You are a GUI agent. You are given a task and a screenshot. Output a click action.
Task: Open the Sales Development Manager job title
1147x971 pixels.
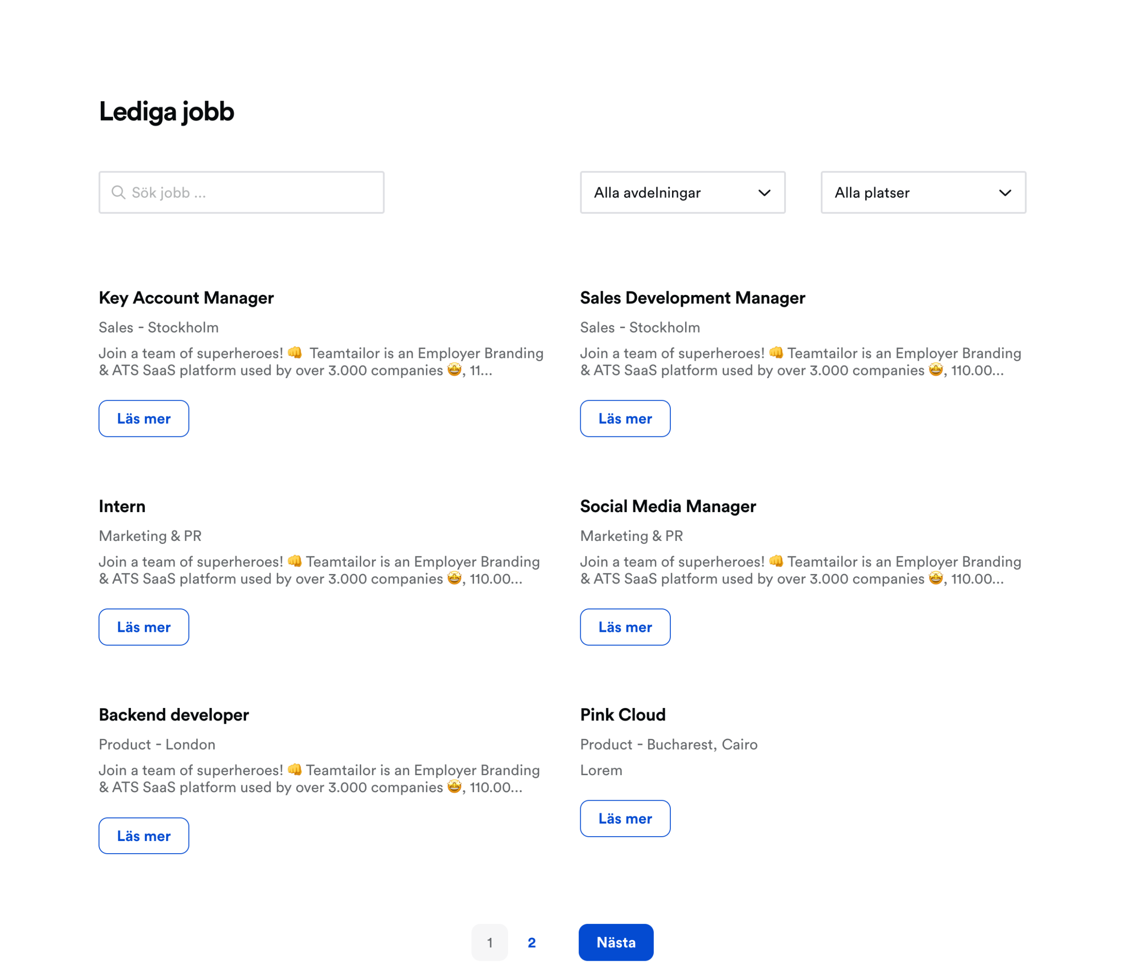click(x=692, y=298)
